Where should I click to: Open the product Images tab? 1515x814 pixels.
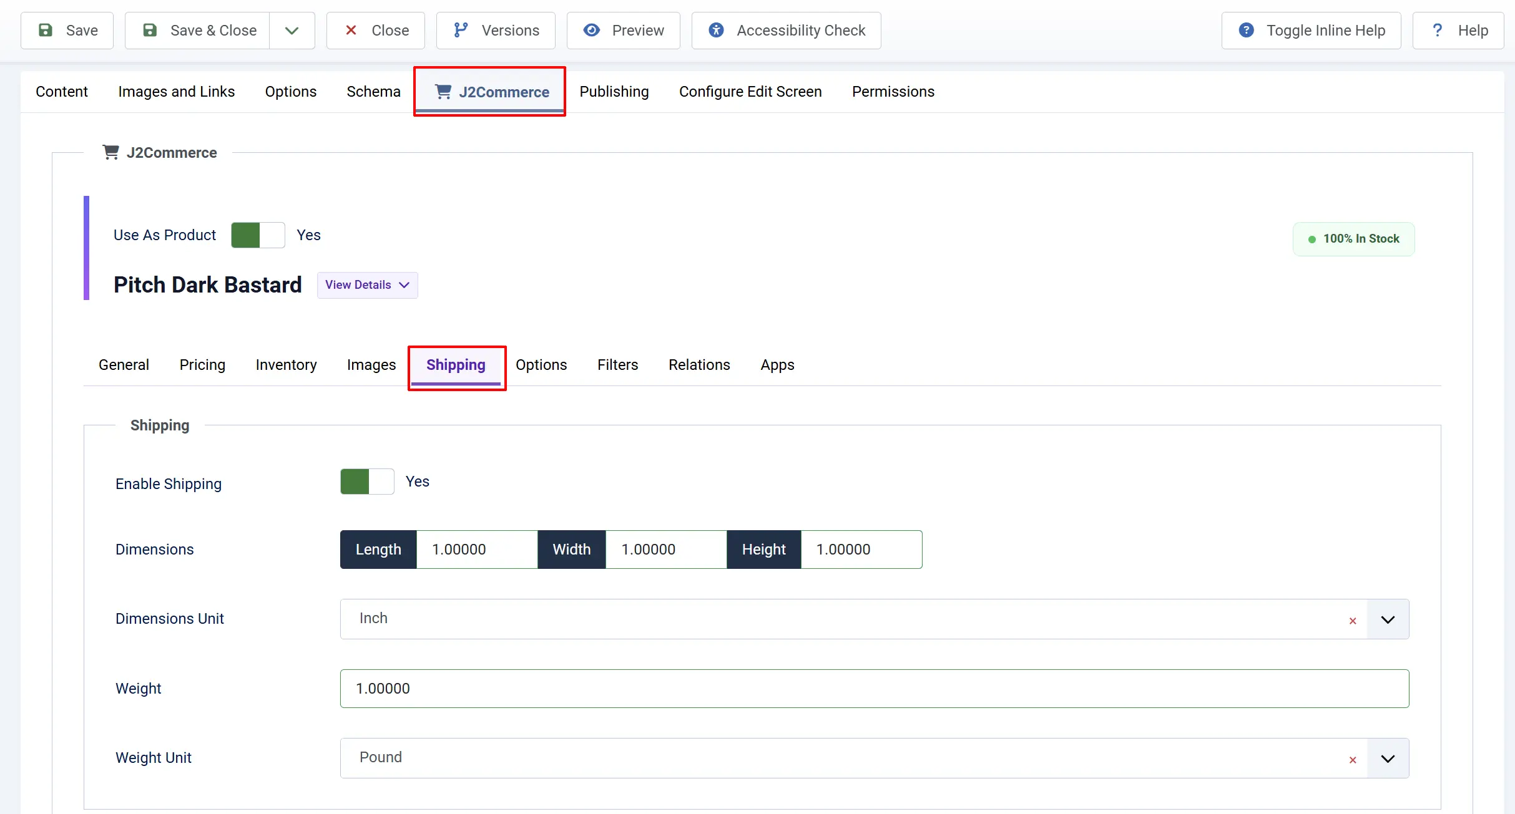click(371, 365)
